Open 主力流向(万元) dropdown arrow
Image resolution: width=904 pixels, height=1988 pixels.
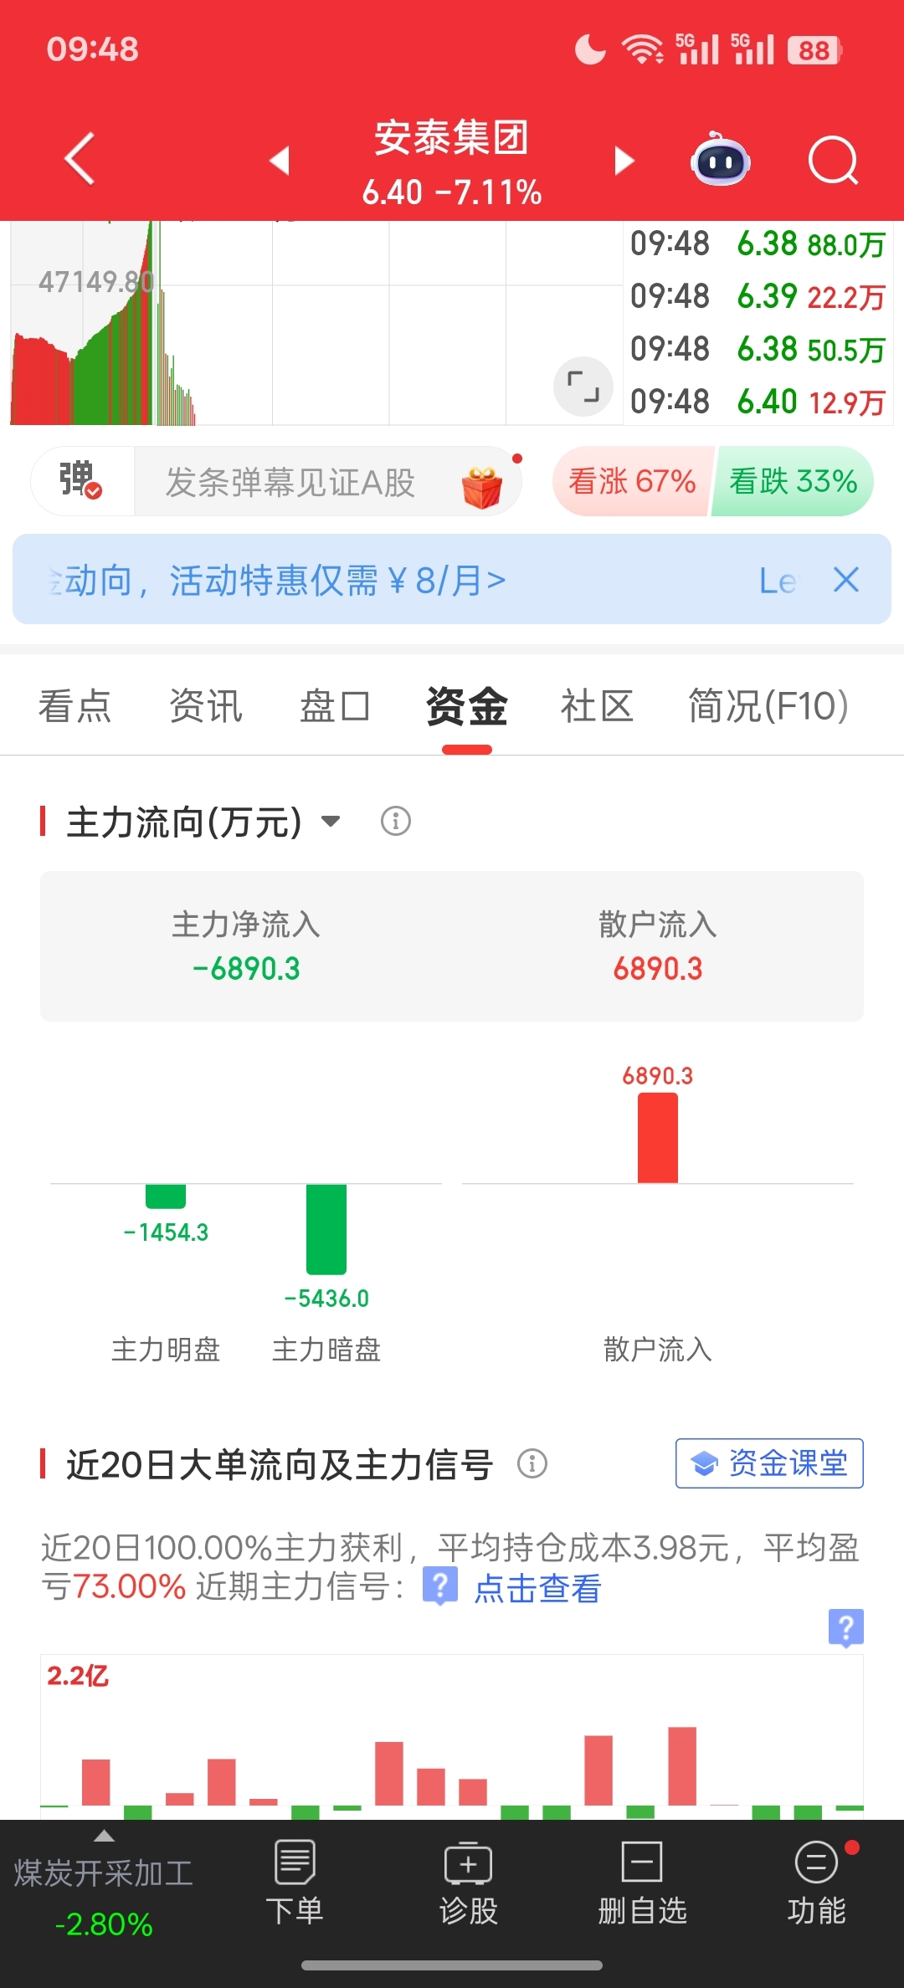331,821
